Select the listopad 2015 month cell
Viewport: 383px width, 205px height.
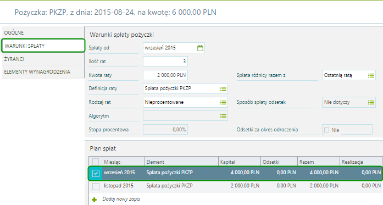pos(119,186)
